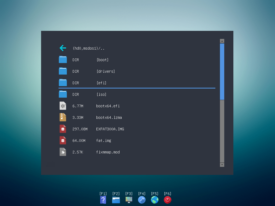Image resolution: width=275 pixels, height=206 pixels.
Task: Open the F2 file manager folder icon
Action: tap(116, 200)
